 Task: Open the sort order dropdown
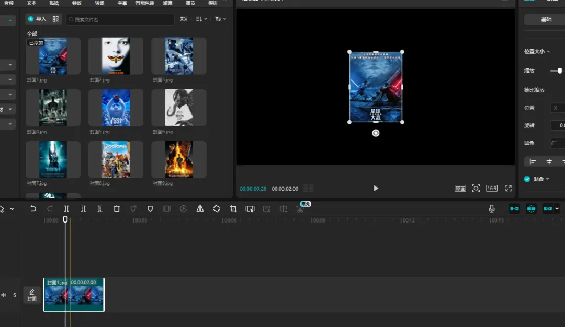coord(201,19)
